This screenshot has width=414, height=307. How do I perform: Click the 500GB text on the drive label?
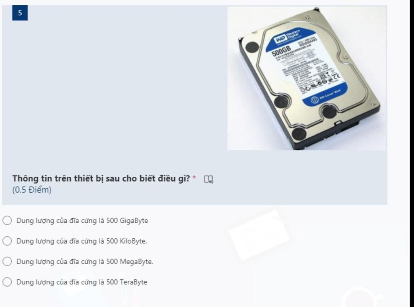[x=281, y=50]
